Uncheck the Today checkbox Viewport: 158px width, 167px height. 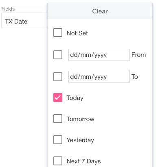pos(58,98)
